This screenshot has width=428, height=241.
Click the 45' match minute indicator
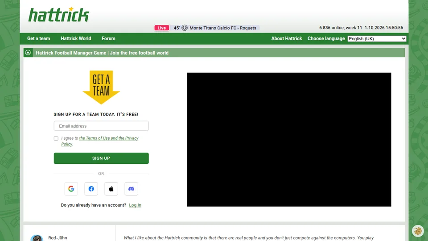coord(177,28)
